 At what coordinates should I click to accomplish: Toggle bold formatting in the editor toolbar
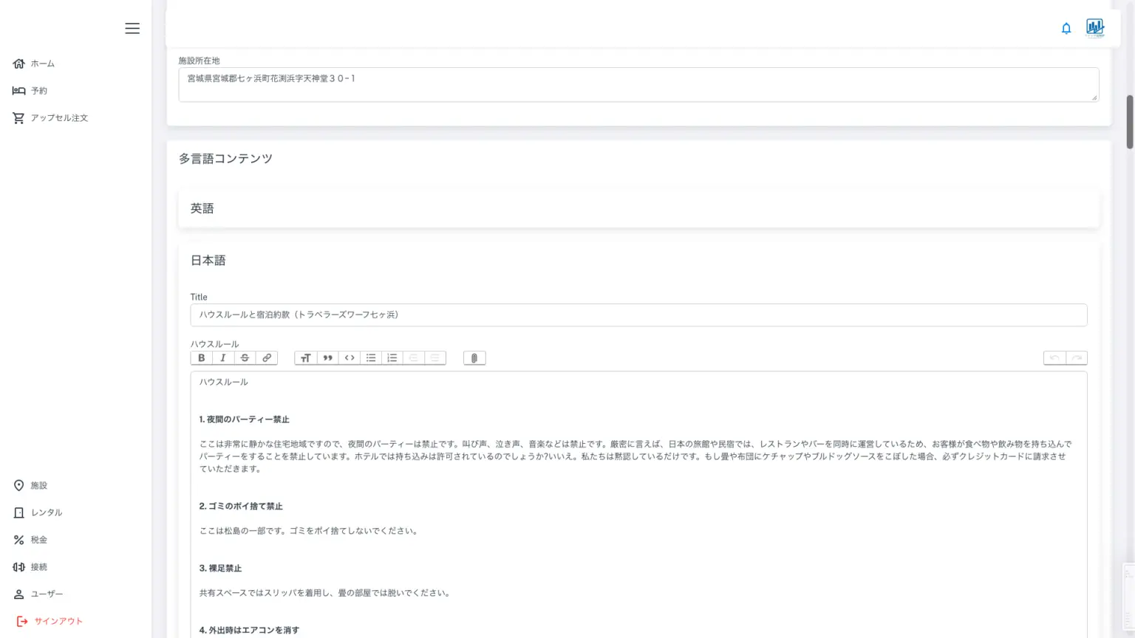coord(201,358)
